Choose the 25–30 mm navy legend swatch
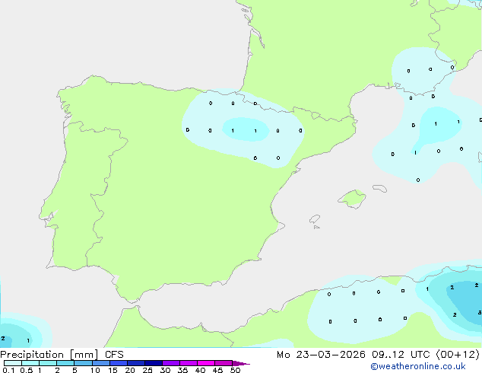The height and width of the screenshot is (373, 482). pos(154,363)
